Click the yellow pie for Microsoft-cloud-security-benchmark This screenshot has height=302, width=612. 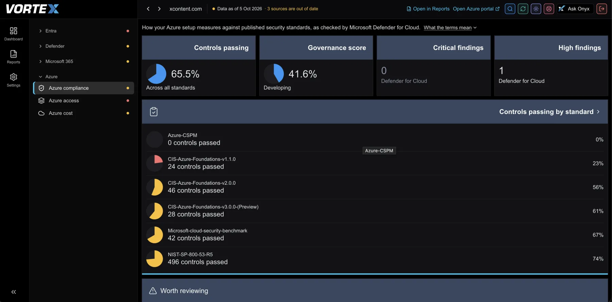155,235
